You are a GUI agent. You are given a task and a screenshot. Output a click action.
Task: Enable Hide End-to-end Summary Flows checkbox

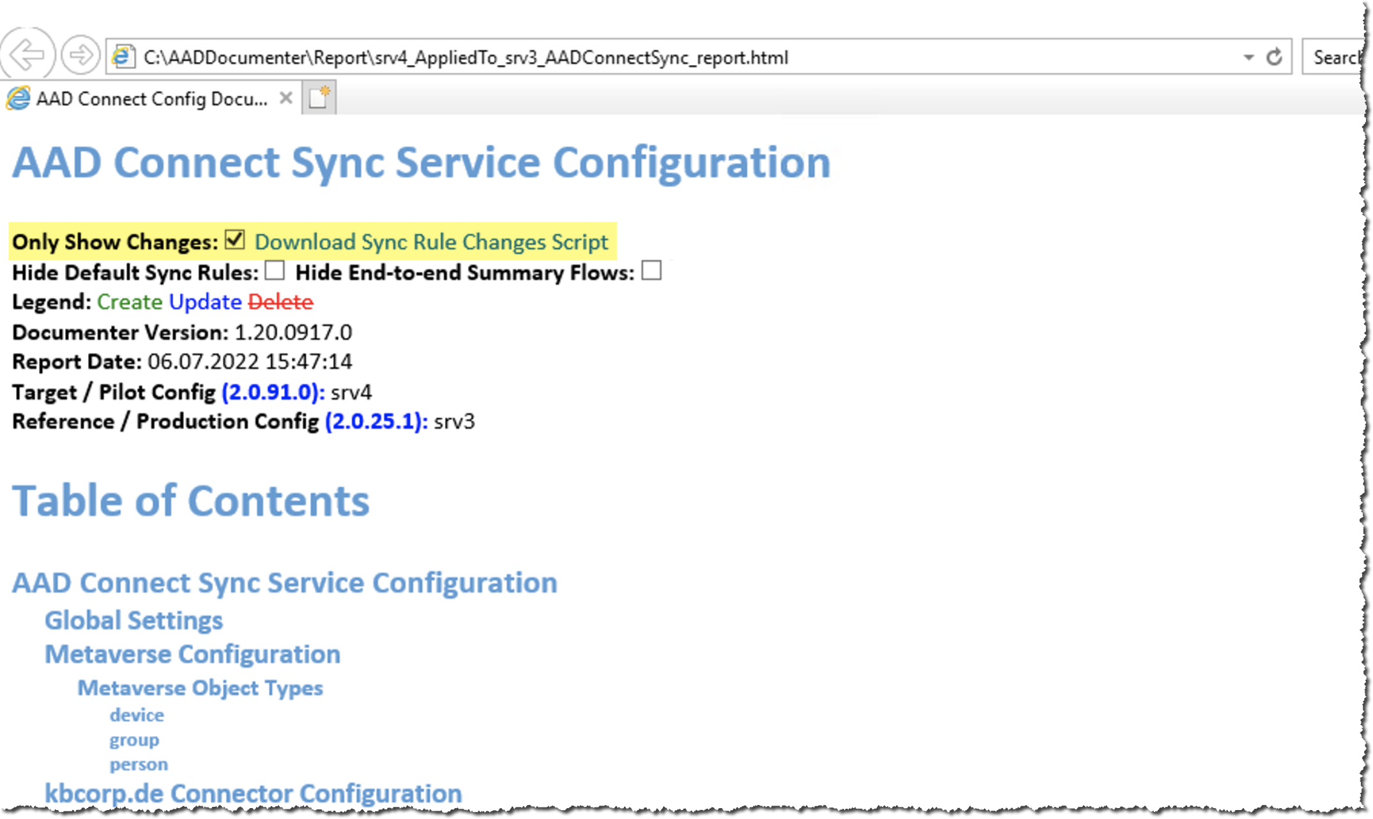click(651, 270)
